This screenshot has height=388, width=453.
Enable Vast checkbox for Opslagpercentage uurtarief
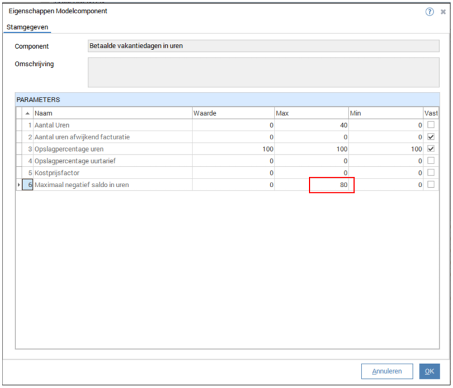(x=431, y=161)
